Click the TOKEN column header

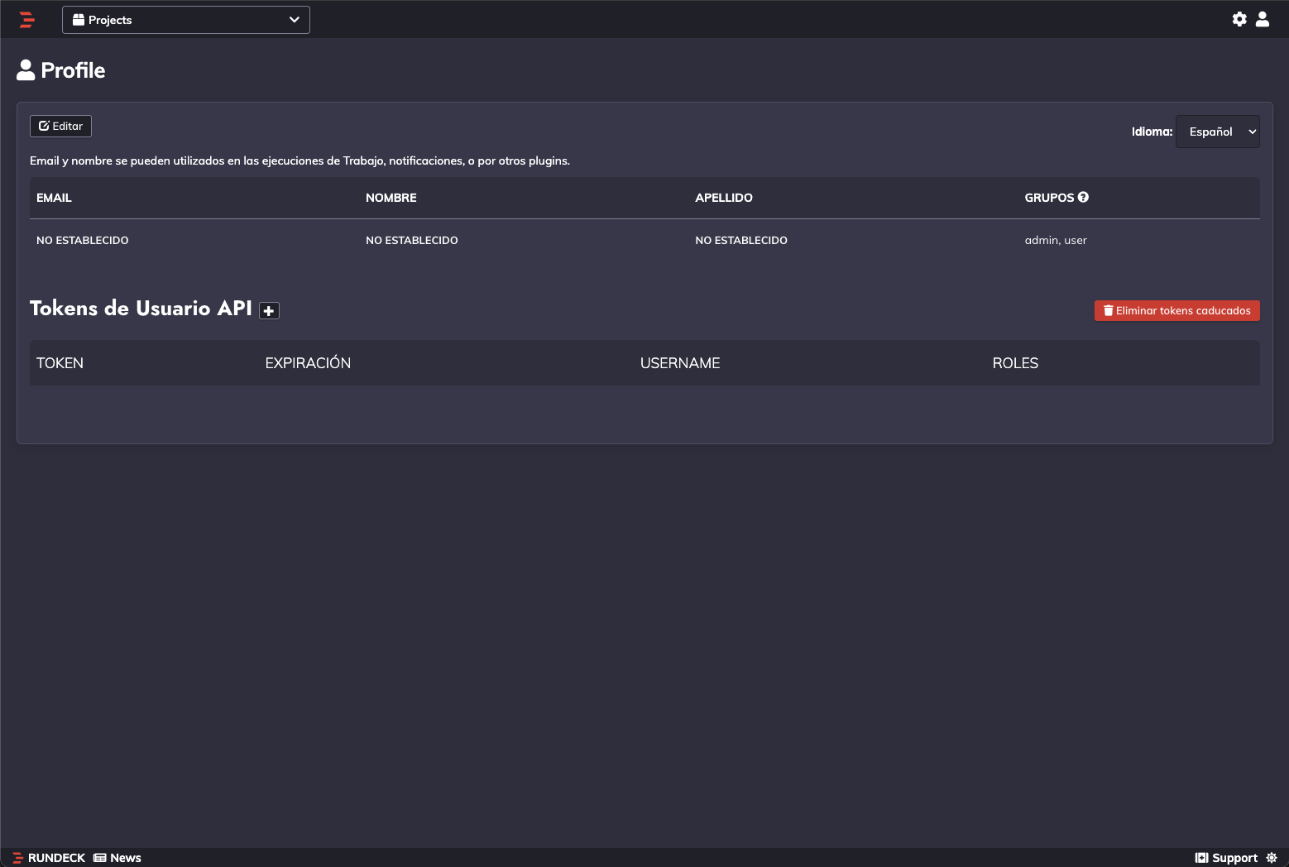tap(60, 363)
